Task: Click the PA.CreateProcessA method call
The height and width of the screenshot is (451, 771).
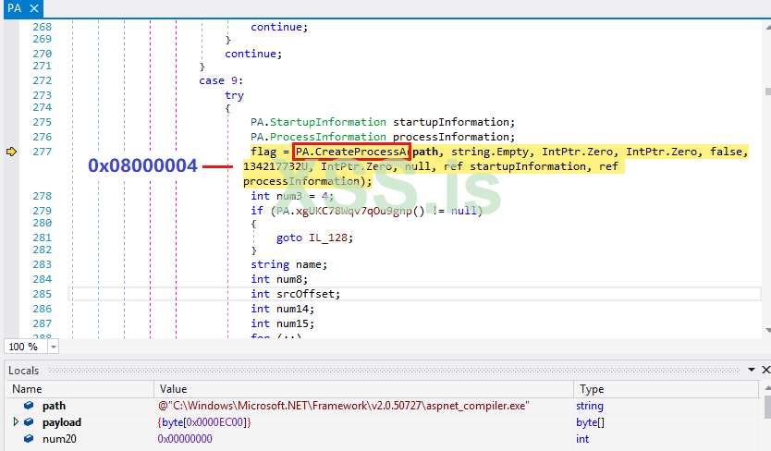Action: coord(351,152)
